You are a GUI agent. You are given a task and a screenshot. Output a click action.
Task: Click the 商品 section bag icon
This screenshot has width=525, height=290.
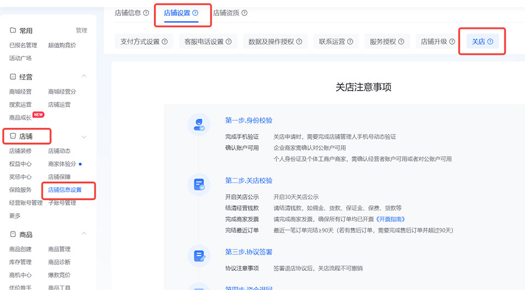point(13,234)
